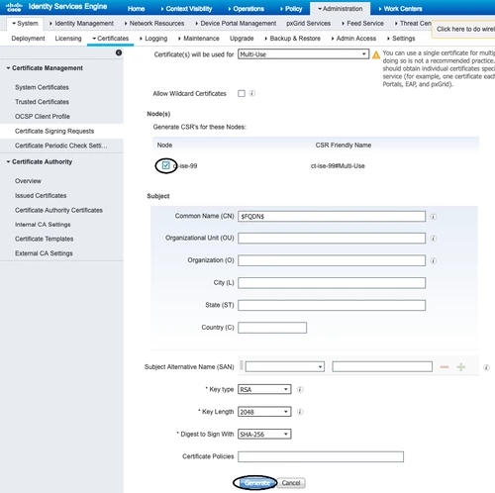Open the Multi-Use certificate usage dropdown

coord(303,54)
